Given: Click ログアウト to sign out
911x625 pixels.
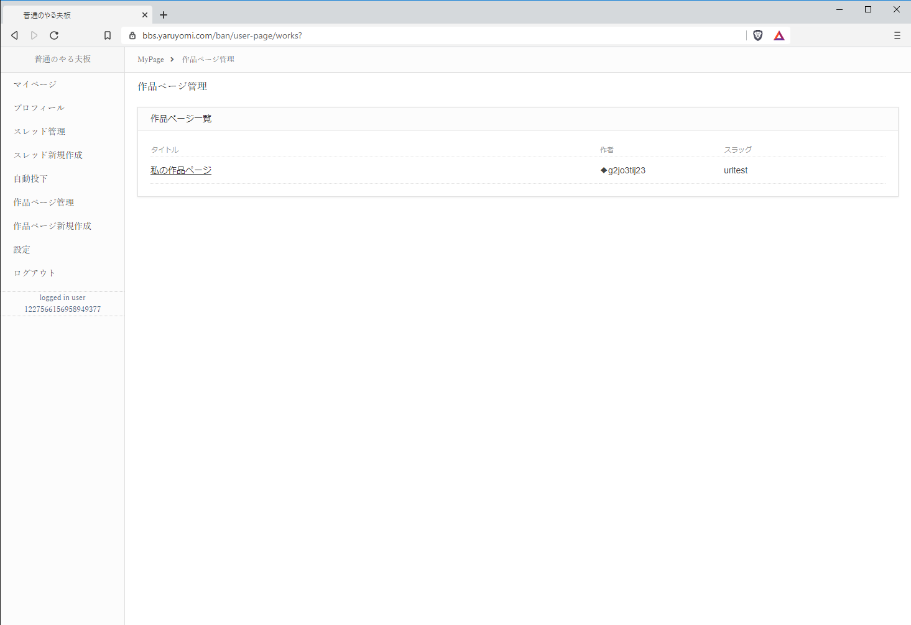Looking at the screenshot, I should pos(35,273).
